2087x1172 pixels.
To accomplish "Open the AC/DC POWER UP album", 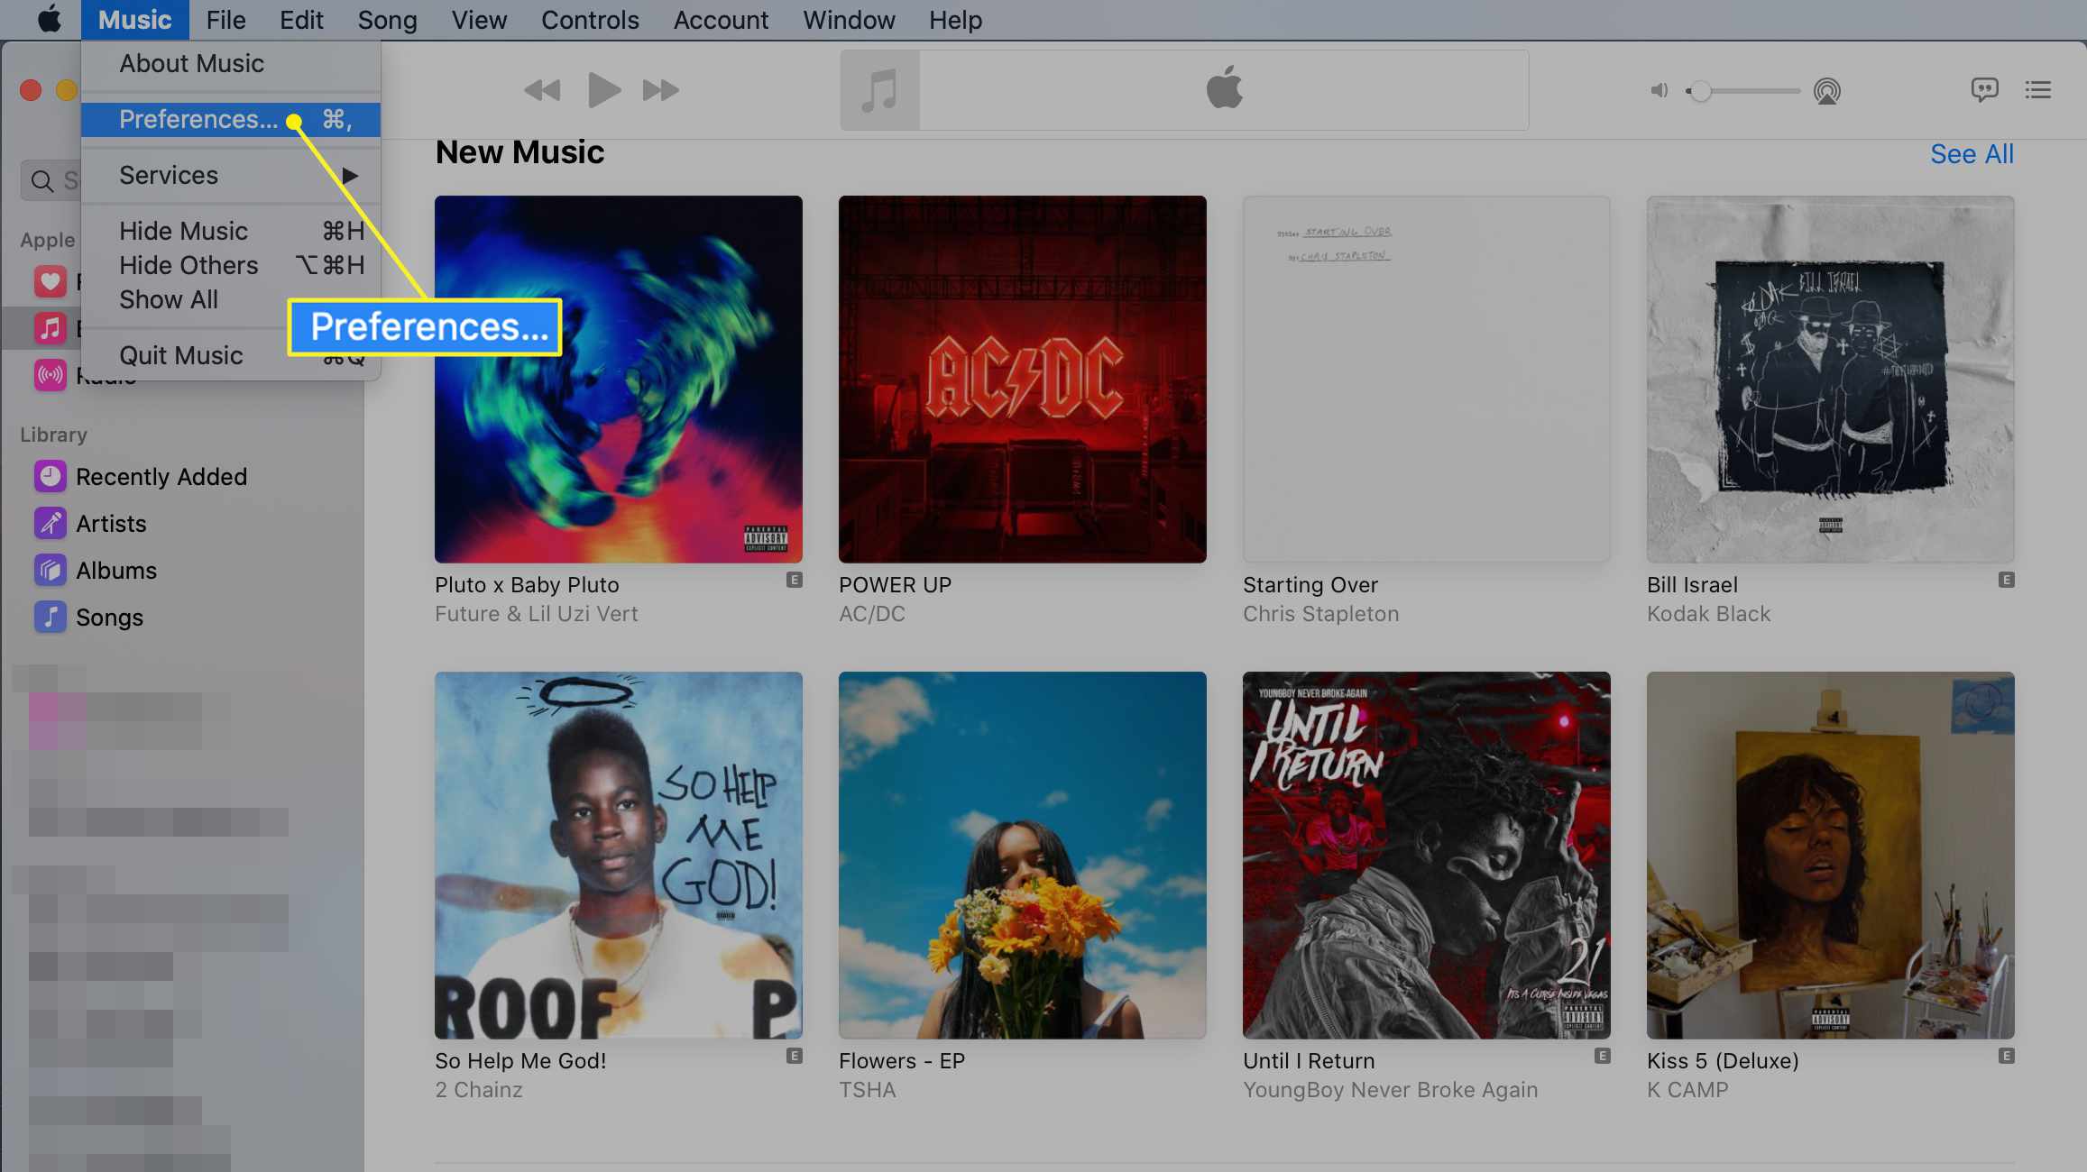I will [1022, 380].
